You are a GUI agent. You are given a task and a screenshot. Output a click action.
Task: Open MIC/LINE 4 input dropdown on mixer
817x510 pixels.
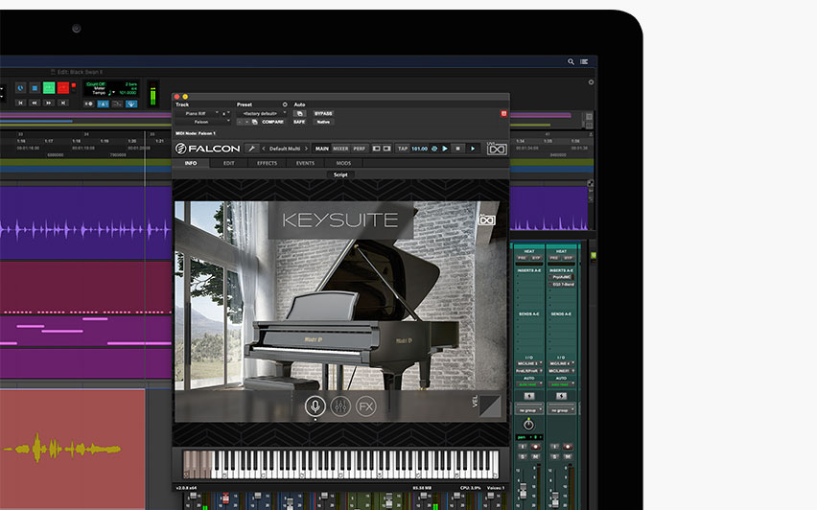click(561, 363)
